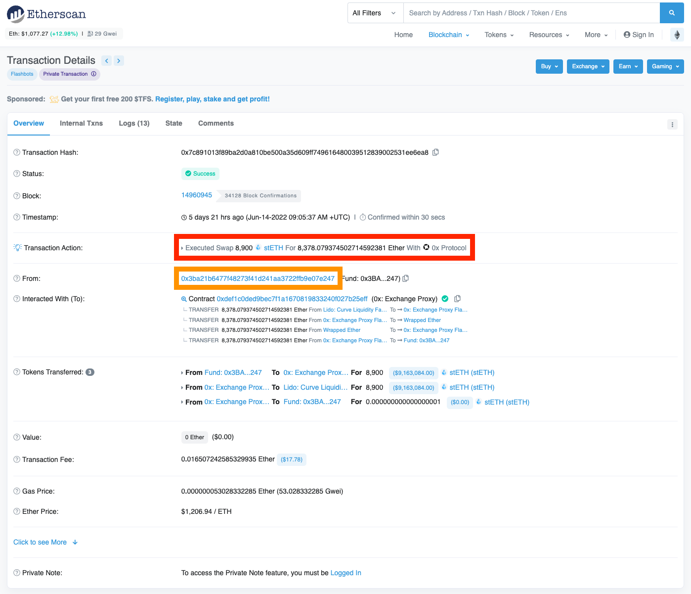Expand the Resources menu
Viewport: 691px width, 594px height.
(549, 35)
